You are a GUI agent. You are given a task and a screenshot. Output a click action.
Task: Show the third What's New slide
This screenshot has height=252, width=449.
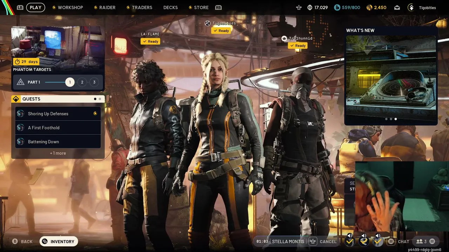(x=396, y=119)
